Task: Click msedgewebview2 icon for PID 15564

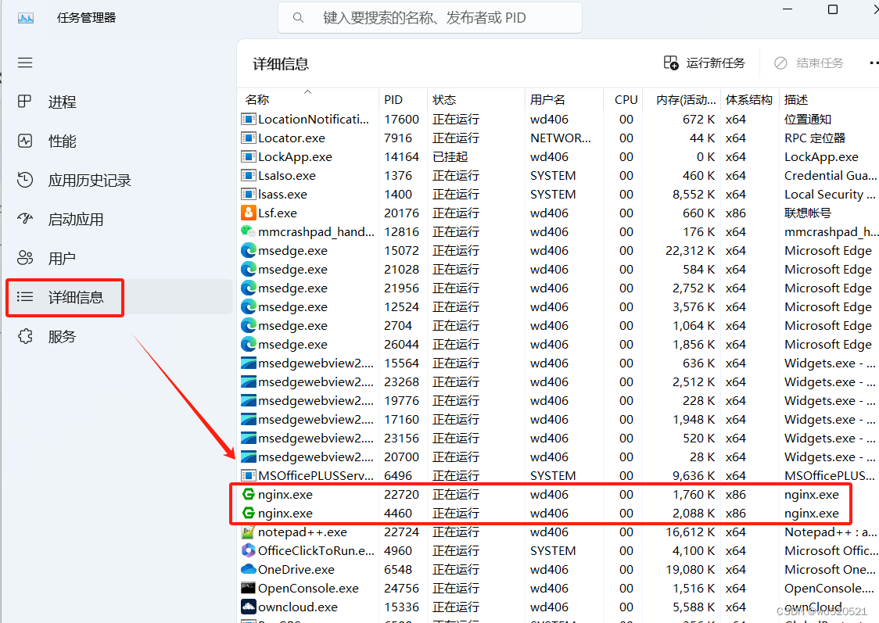Action: (249, 363)
